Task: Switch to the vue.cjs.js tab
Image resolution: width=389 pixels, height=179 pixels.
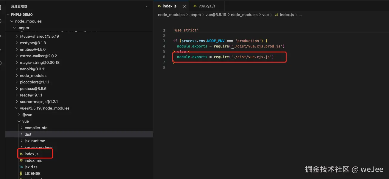Action: [x=207, y=6]
